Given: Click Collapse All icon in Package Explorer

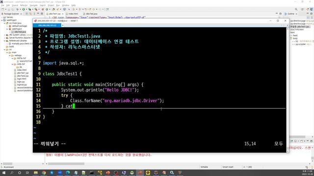Looking at the screenshot, I should [27, 14].
